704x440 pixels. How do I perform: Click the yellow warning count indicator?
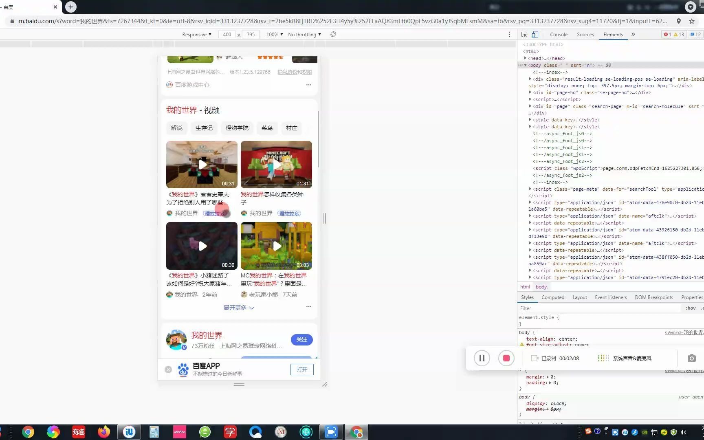coord(679,35)
